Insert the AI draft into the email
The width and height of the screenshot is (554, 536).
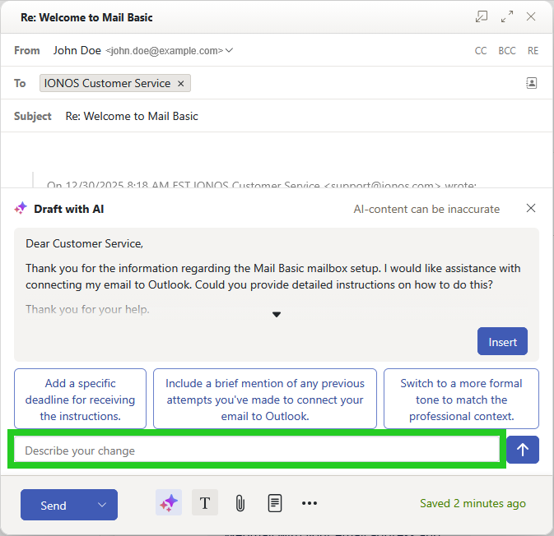tap(502, 341)
